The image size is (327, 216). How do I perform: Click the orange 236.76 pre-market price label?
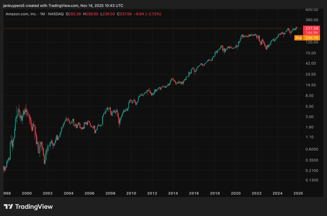[x=311, y=38]
